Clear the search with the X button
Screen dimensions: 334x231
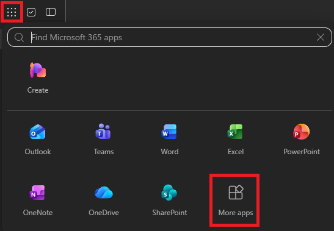321,37
